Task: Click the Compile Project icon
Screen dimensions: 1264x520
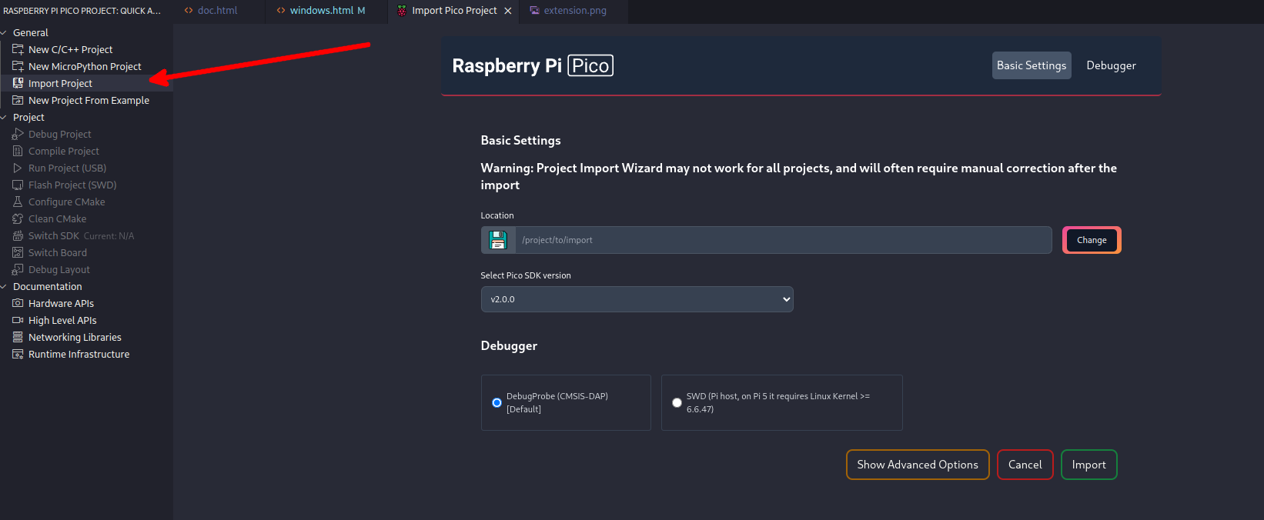Action: click(18, 151)
